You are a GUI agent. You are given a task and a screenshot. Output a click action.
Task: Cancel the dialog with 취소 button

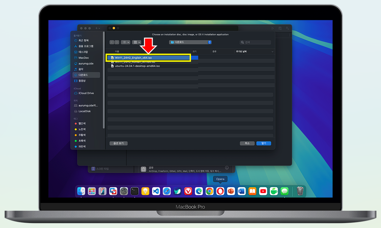point(247,143)
